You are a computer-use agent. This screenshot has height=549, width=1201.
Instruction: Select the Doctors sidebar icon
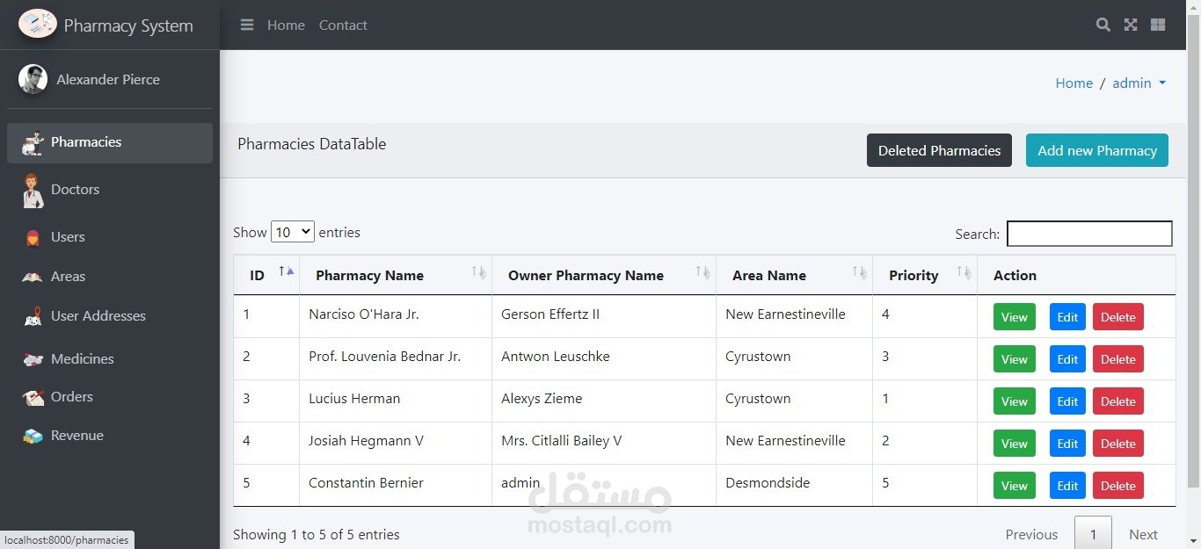click(x=33, y=189)
